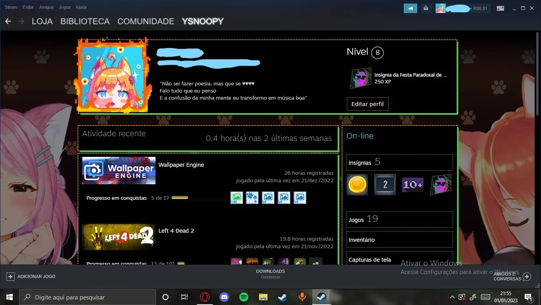Screen dimensions: 541x305
Task: Open the orange microphone app on taskbar
Action: [x=302, y=297]
